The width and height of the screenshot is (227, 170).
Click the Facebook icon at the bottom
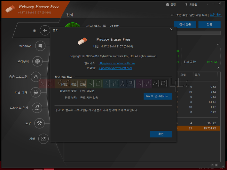click(212, 165)
